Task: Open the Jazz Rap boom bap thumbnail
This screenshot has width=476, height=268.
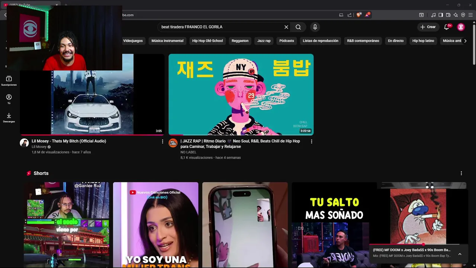Action: pyautogui.click(x=241, y=95)
